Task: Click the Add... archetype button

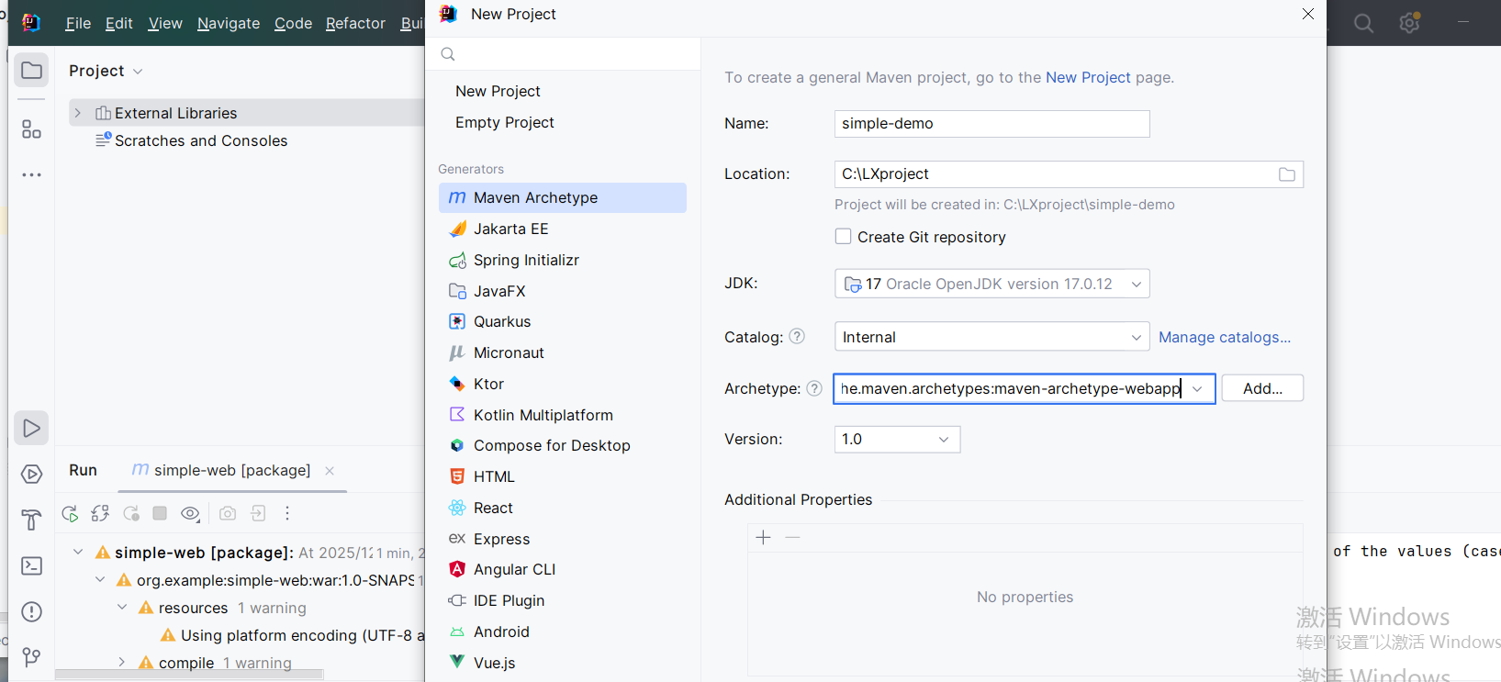Action: pyautogui.click(x=1262, y=388)
